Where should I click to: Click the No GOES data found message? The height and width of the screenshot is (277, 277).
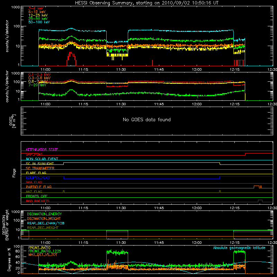click(146, 119)
